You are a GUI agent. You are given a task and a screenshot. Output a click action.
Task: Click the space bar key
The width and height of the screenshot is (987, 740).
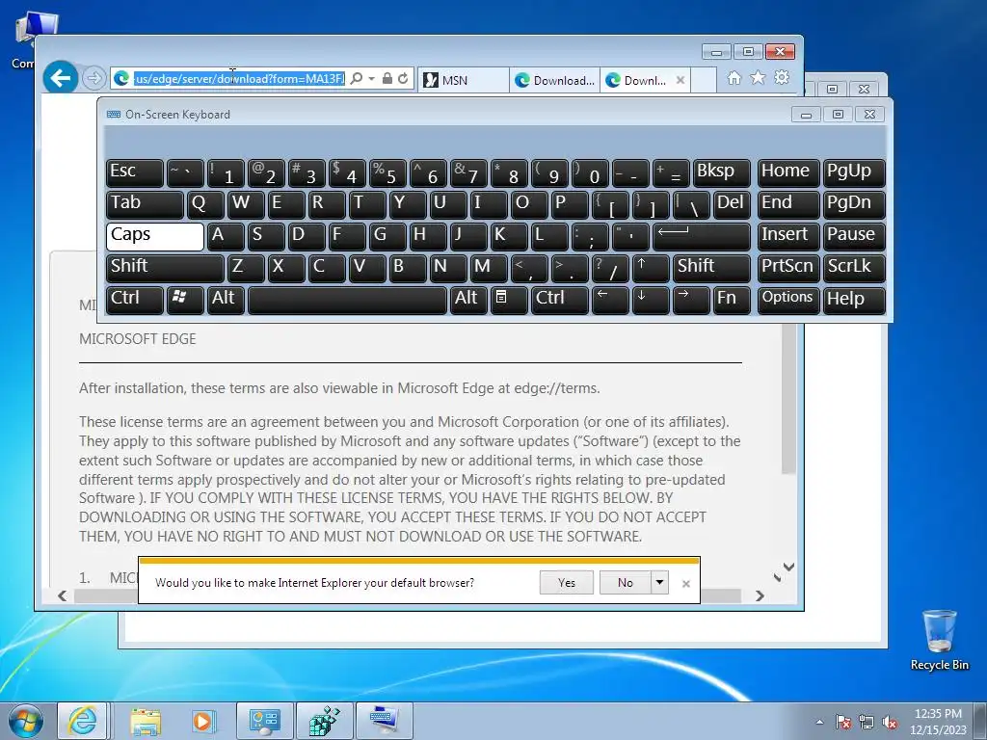coord(347,301)
